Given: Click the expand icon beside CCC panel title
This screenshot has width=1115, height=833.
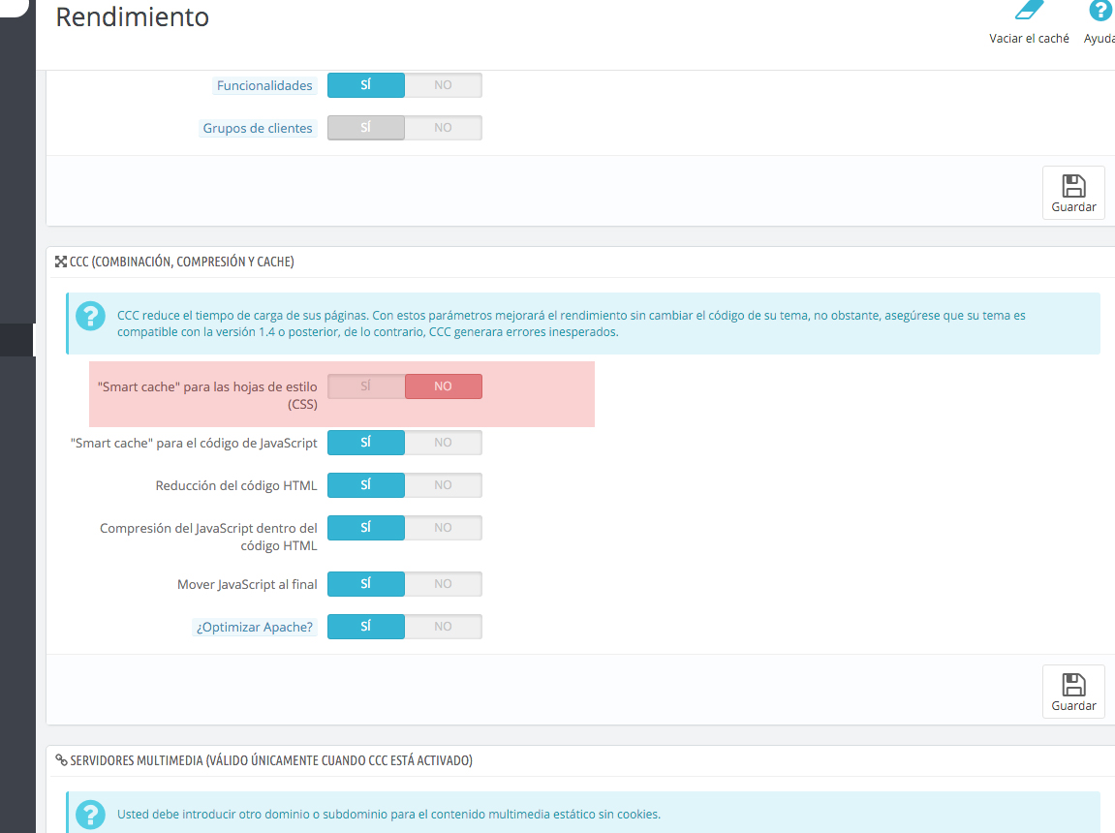Looking at the screenshot, I should pyautogui.click(x=60, y=262).
